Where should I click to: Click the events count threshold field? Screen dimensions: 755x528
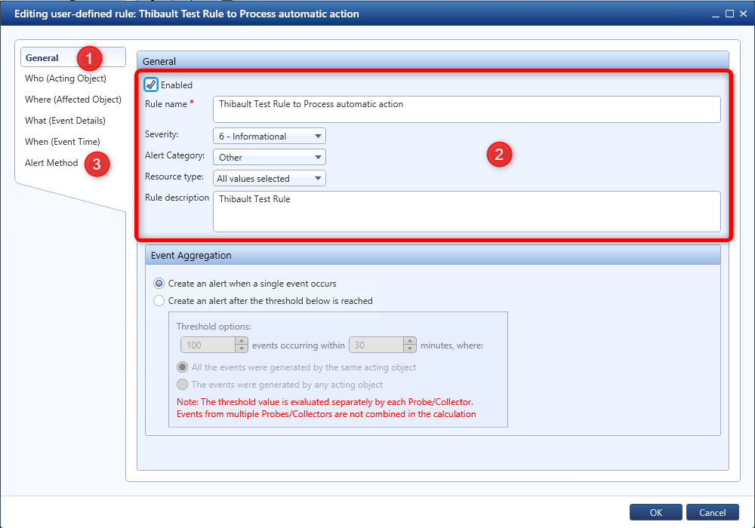[x=208, y=345]
